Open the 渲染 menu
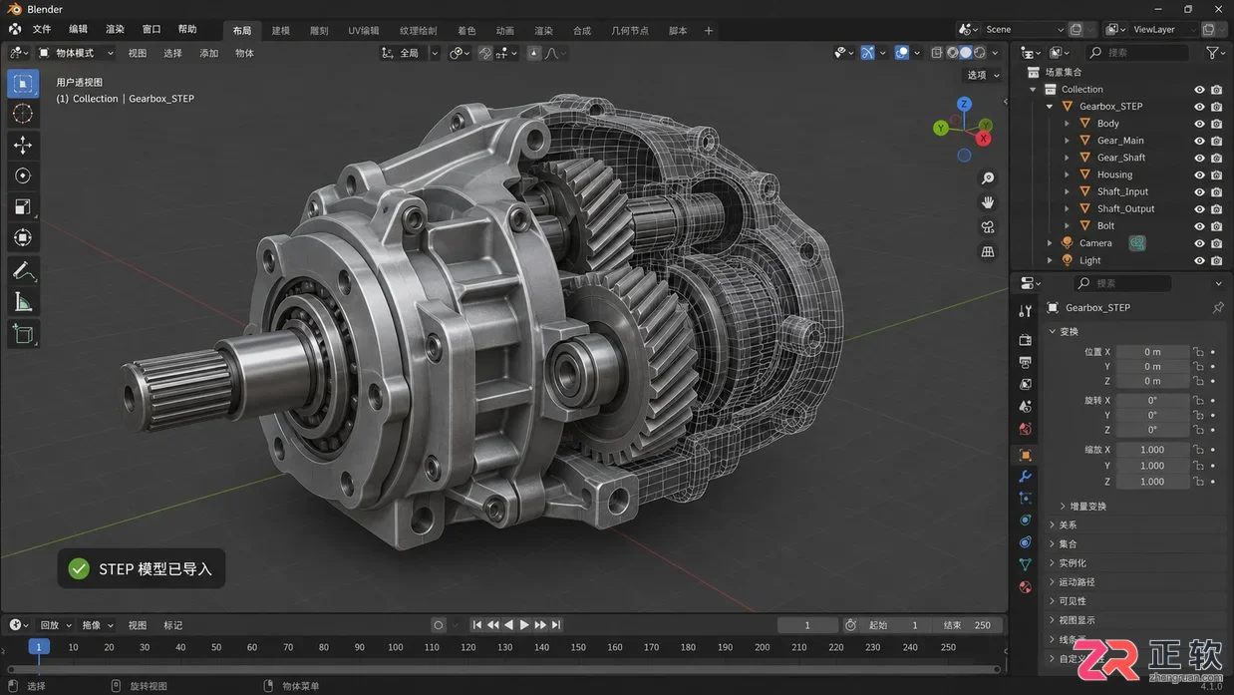The image size is (1234, 695). [x=115, y=30]
